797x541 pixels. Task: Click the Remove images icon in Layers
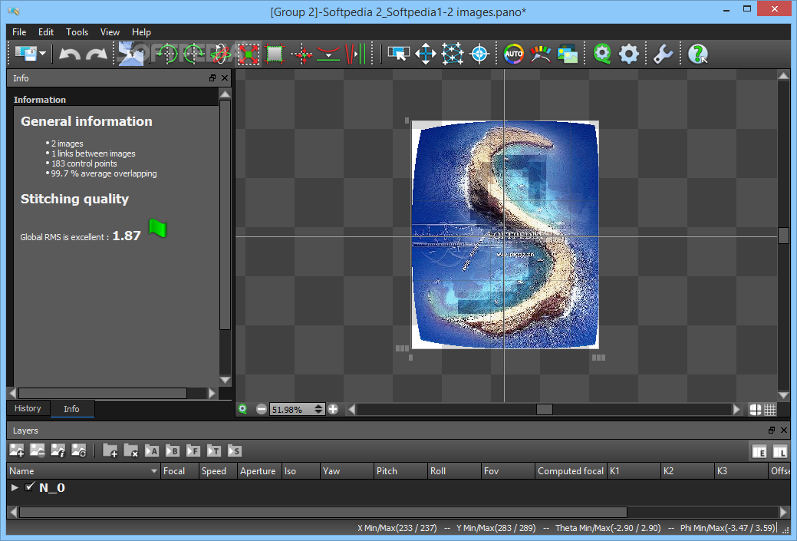tap(38, 450)
